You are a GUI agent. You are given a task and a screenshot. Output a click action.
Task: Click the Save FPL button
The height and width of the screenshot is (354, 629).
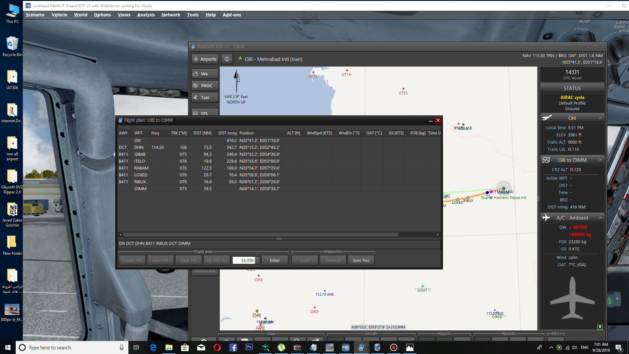point(160,260)
